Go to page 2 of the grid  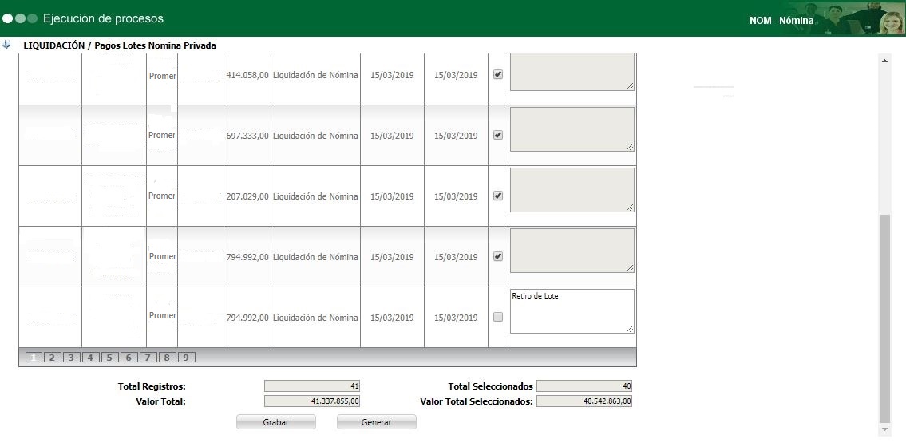click(51, 358)
